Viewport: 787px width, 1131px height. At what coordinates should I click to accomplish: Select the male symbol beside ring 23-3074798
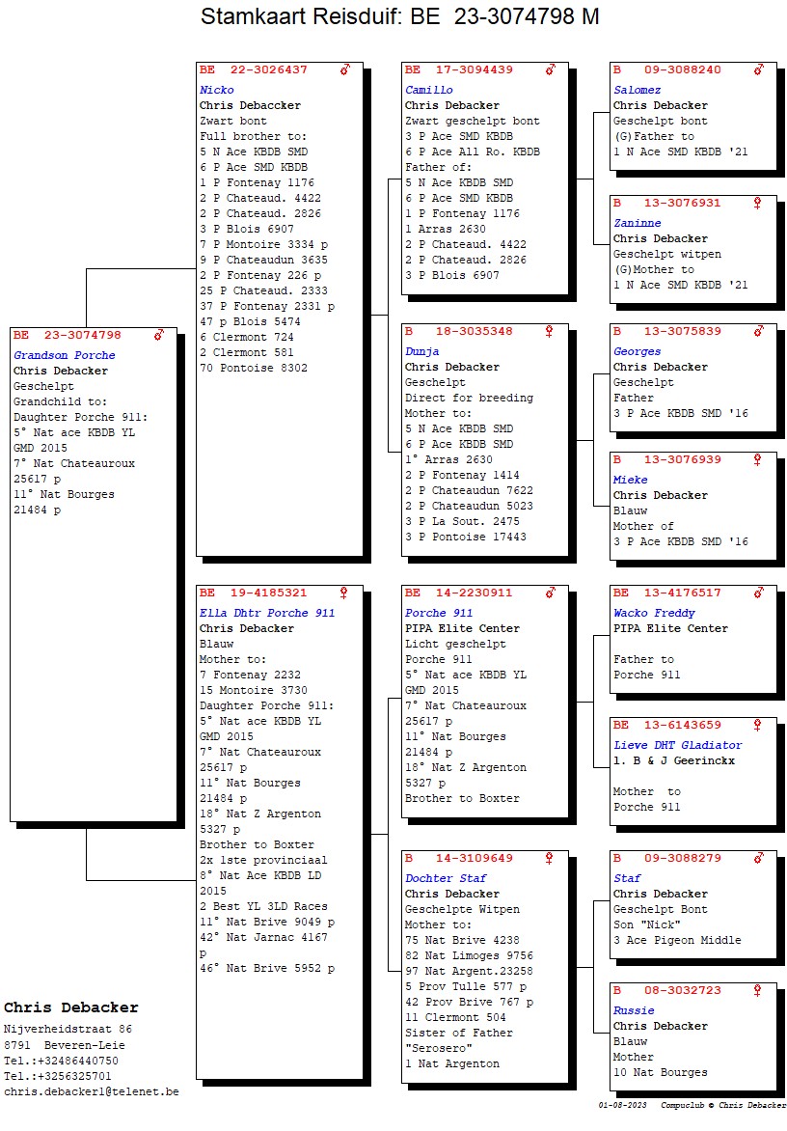pyautogui.click(x=159, y=335)
